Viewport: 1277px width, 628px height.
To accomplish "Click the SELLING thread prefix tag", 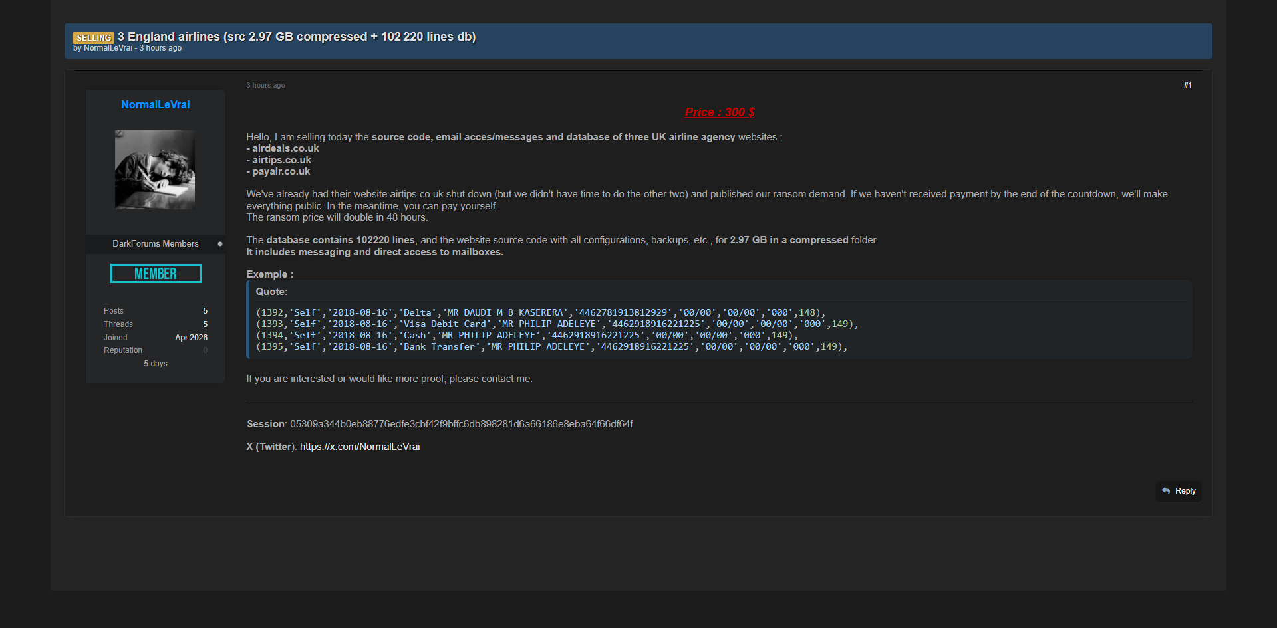I will click(x=93, y=37).
